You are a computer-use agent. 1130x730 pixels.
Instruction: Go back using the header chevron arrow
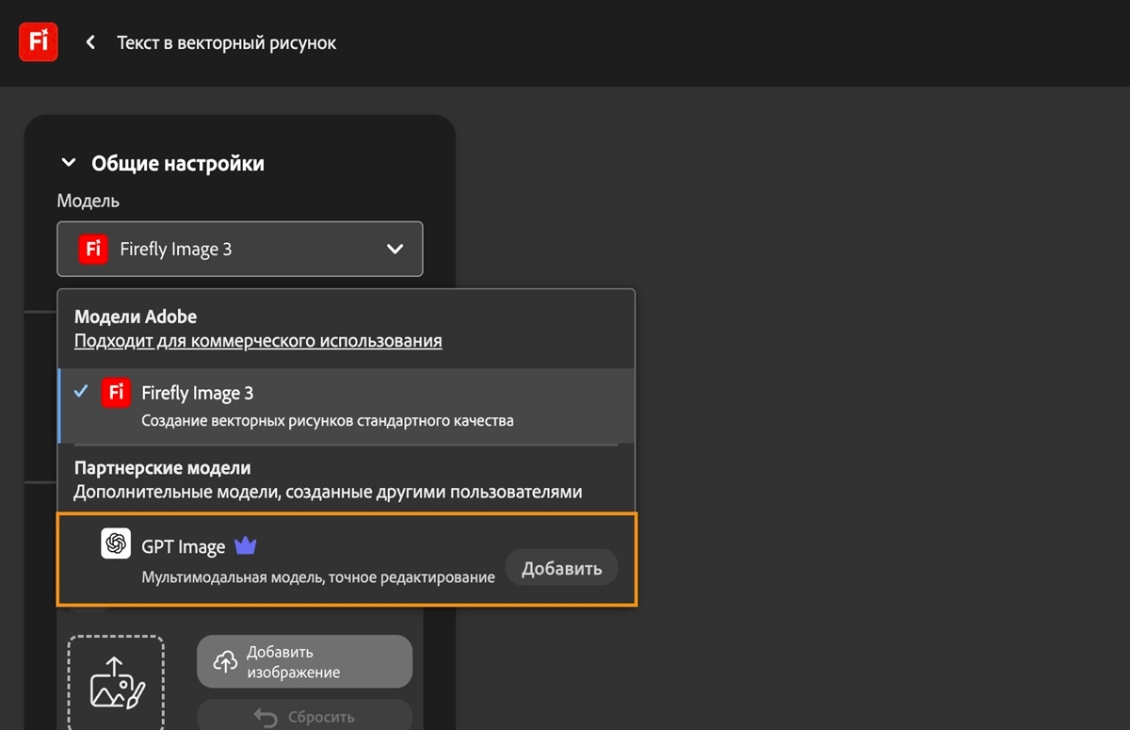90,42
